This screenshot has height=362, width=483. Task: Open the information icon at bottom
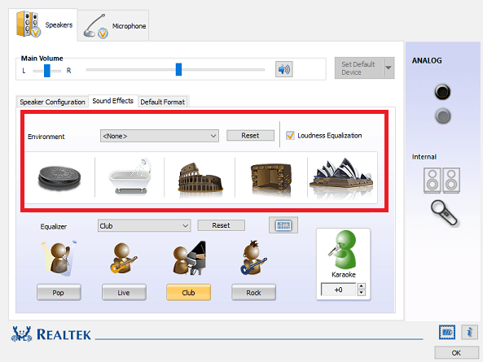469,332
